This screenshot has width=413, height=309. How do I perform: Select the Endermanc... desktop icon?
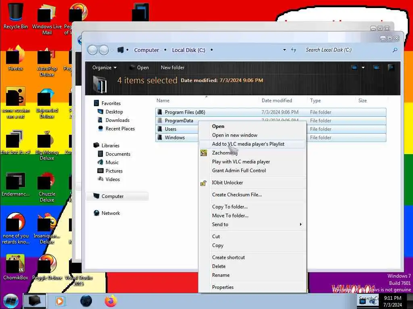(16, 184)
